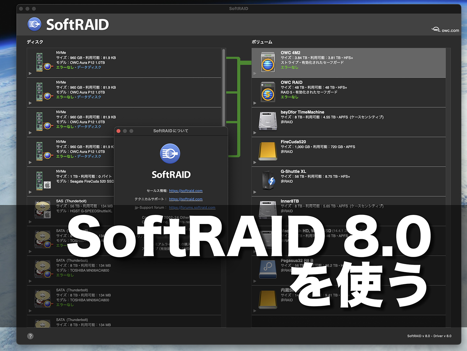The height and width of the screenshot is (351, 467).
Task: Select the bayDfor TimeMachine hard disk icon
Action: (x=267, y=121)
